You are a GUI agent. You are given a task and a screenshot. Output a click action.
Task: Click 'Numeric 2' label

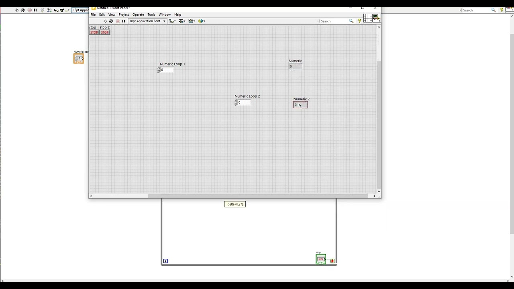[301, 99]
